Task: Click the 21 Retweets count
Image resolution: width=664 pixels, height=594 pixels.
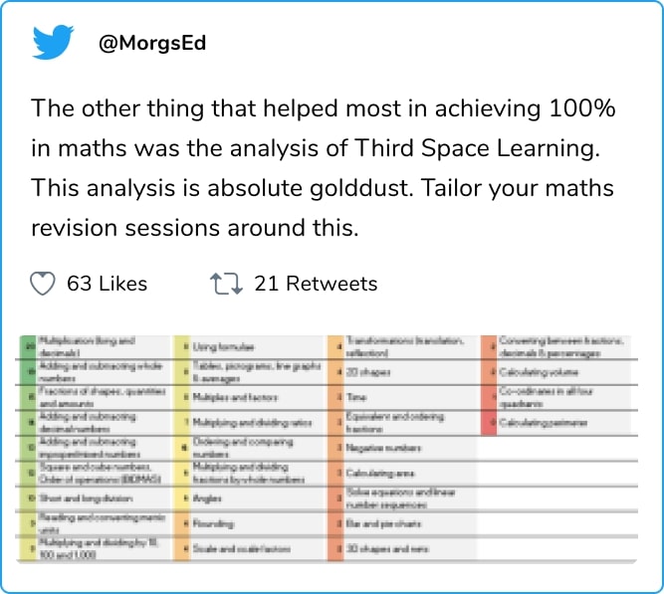Action: coord(316,285)
